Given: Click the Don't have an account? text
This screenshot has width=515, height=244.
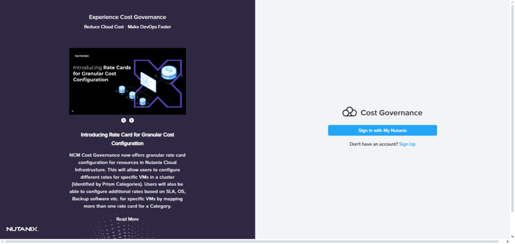Looking at the screenshot, I should pyautogui.click(x=374, y=144).
